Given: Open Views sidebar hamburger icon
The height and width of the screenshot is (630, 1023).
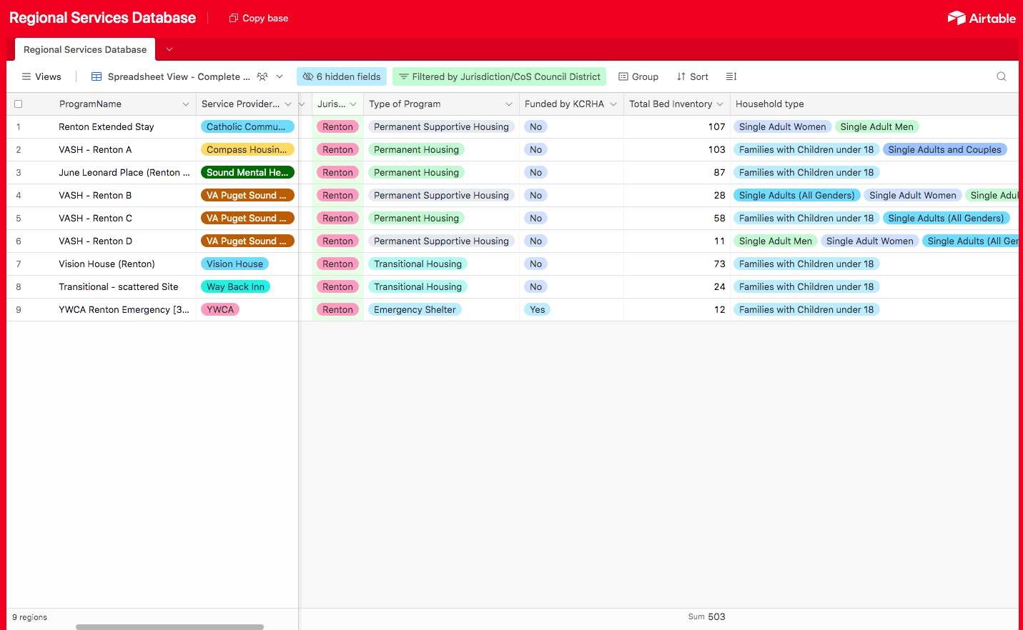Looking at the screenshot, I should point(26,76).
